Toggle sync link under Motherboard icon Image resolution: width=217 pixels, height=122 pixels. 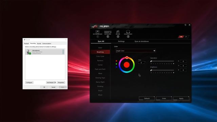(x=98, y=37)
